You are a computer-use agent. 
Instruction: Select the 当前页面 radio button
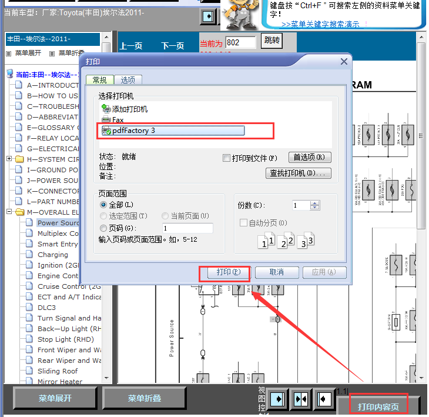[165, 216]
